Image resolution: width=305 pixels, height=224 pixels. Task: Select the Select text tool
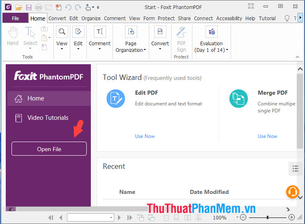coord(30,36)
